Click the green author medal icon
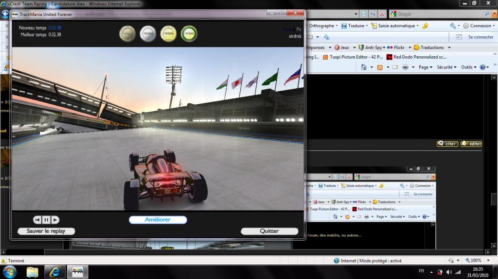Viewport: 498px width, 279px height. coord(189,33)
